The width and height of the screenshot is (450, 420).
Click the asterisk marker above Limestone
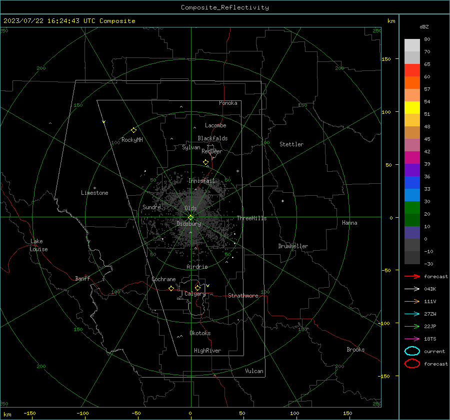click(x=94, y=188)
